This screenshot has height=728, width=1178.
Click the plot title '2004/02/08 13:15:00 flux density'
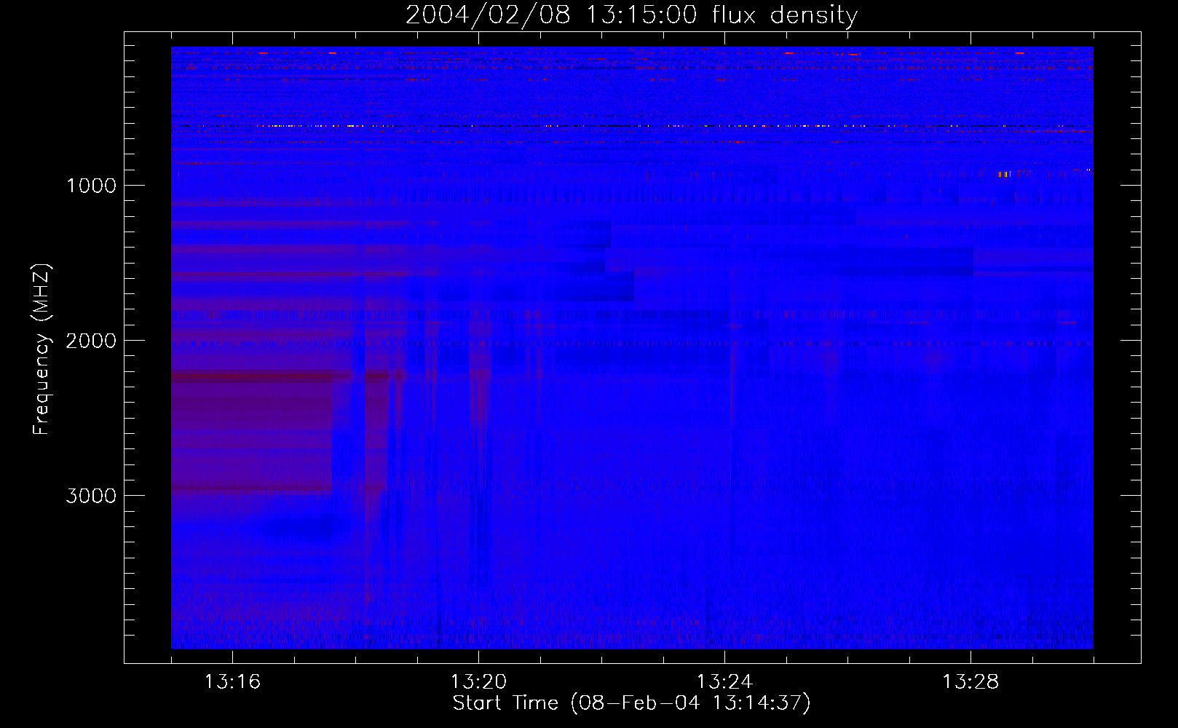631,15
